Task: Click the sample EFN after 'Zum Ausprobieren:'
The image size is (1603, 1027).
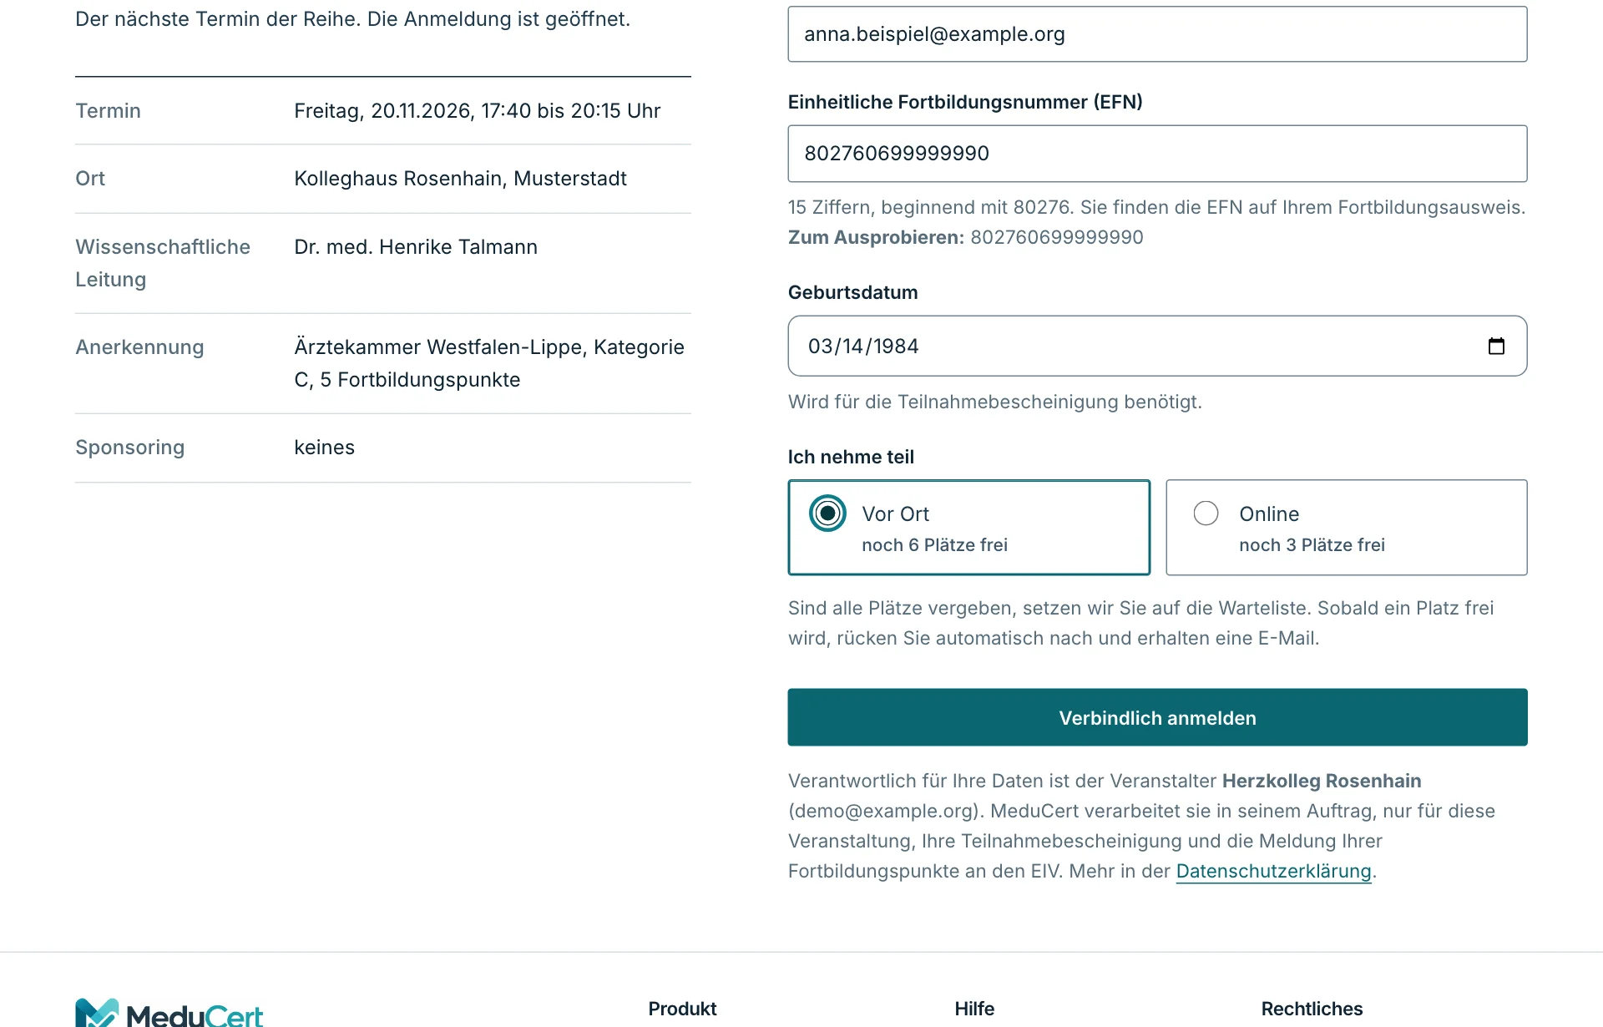Action: click(1056, 237)
